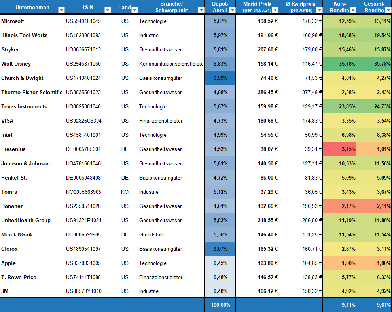This screenshot has width=392, height=312.
Task: Select Kommunikationsdienstleister sector cell
Action: [172, 64]
